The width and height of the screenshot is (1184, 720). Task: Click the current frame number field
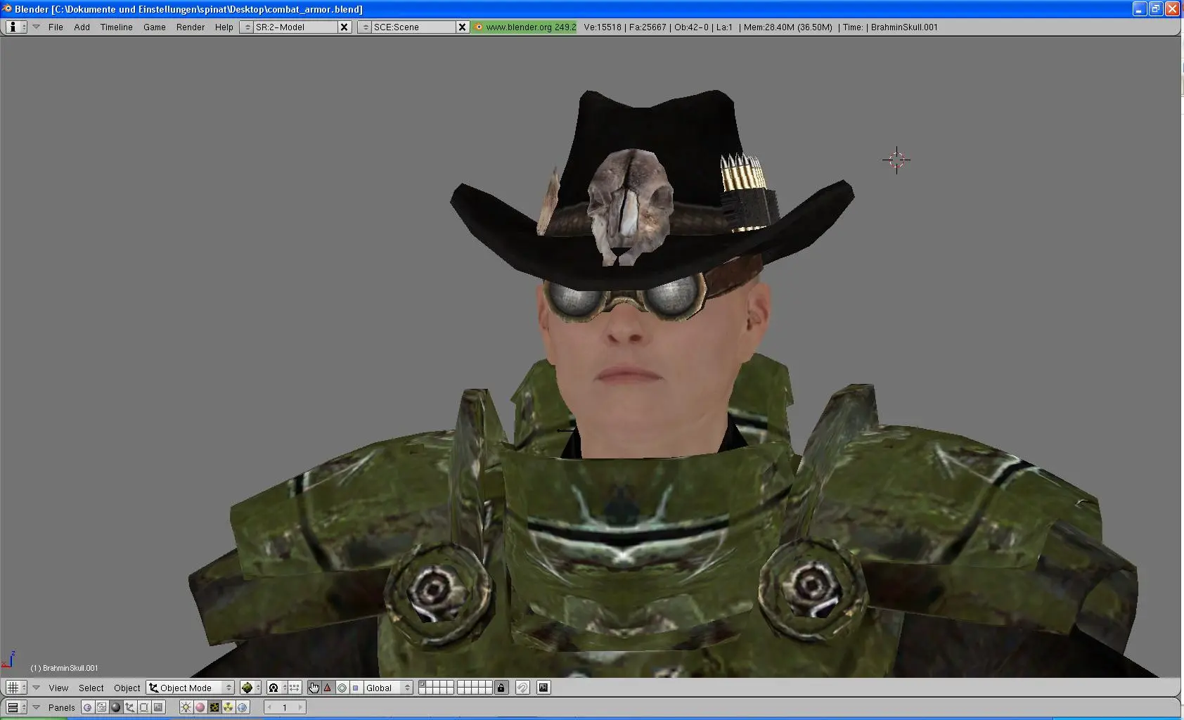285,707
